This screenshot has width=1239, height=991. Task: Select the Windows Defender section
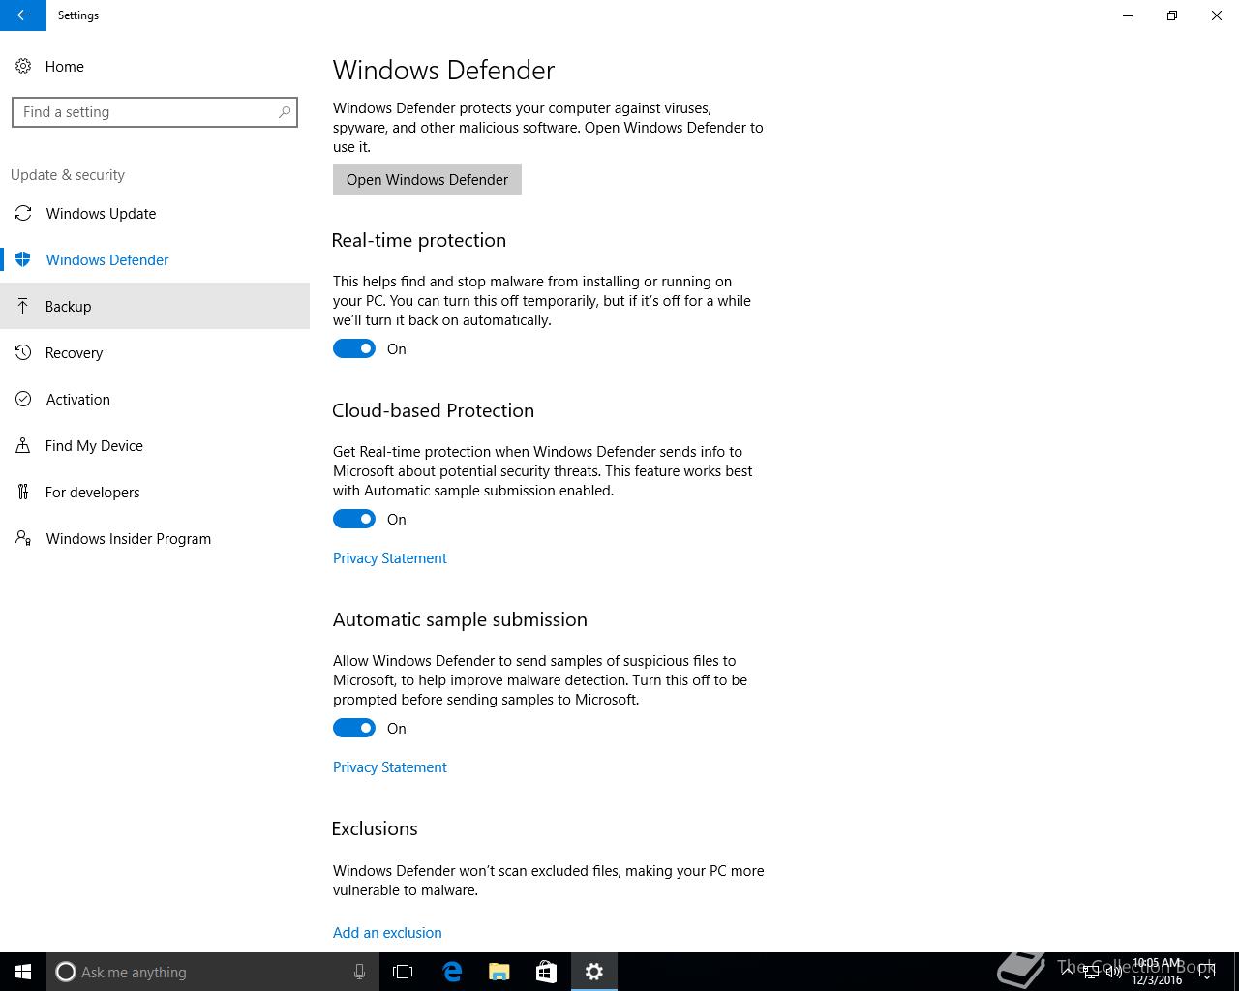(x=155, y=259)
